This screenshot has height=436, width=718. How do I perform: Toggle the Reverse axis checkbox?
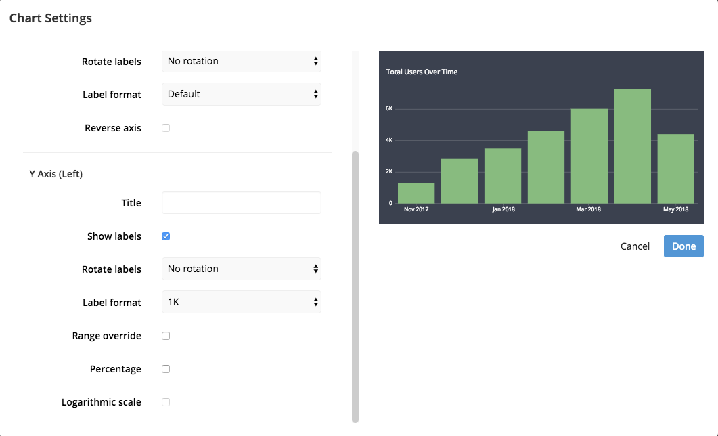click(166, 128)
